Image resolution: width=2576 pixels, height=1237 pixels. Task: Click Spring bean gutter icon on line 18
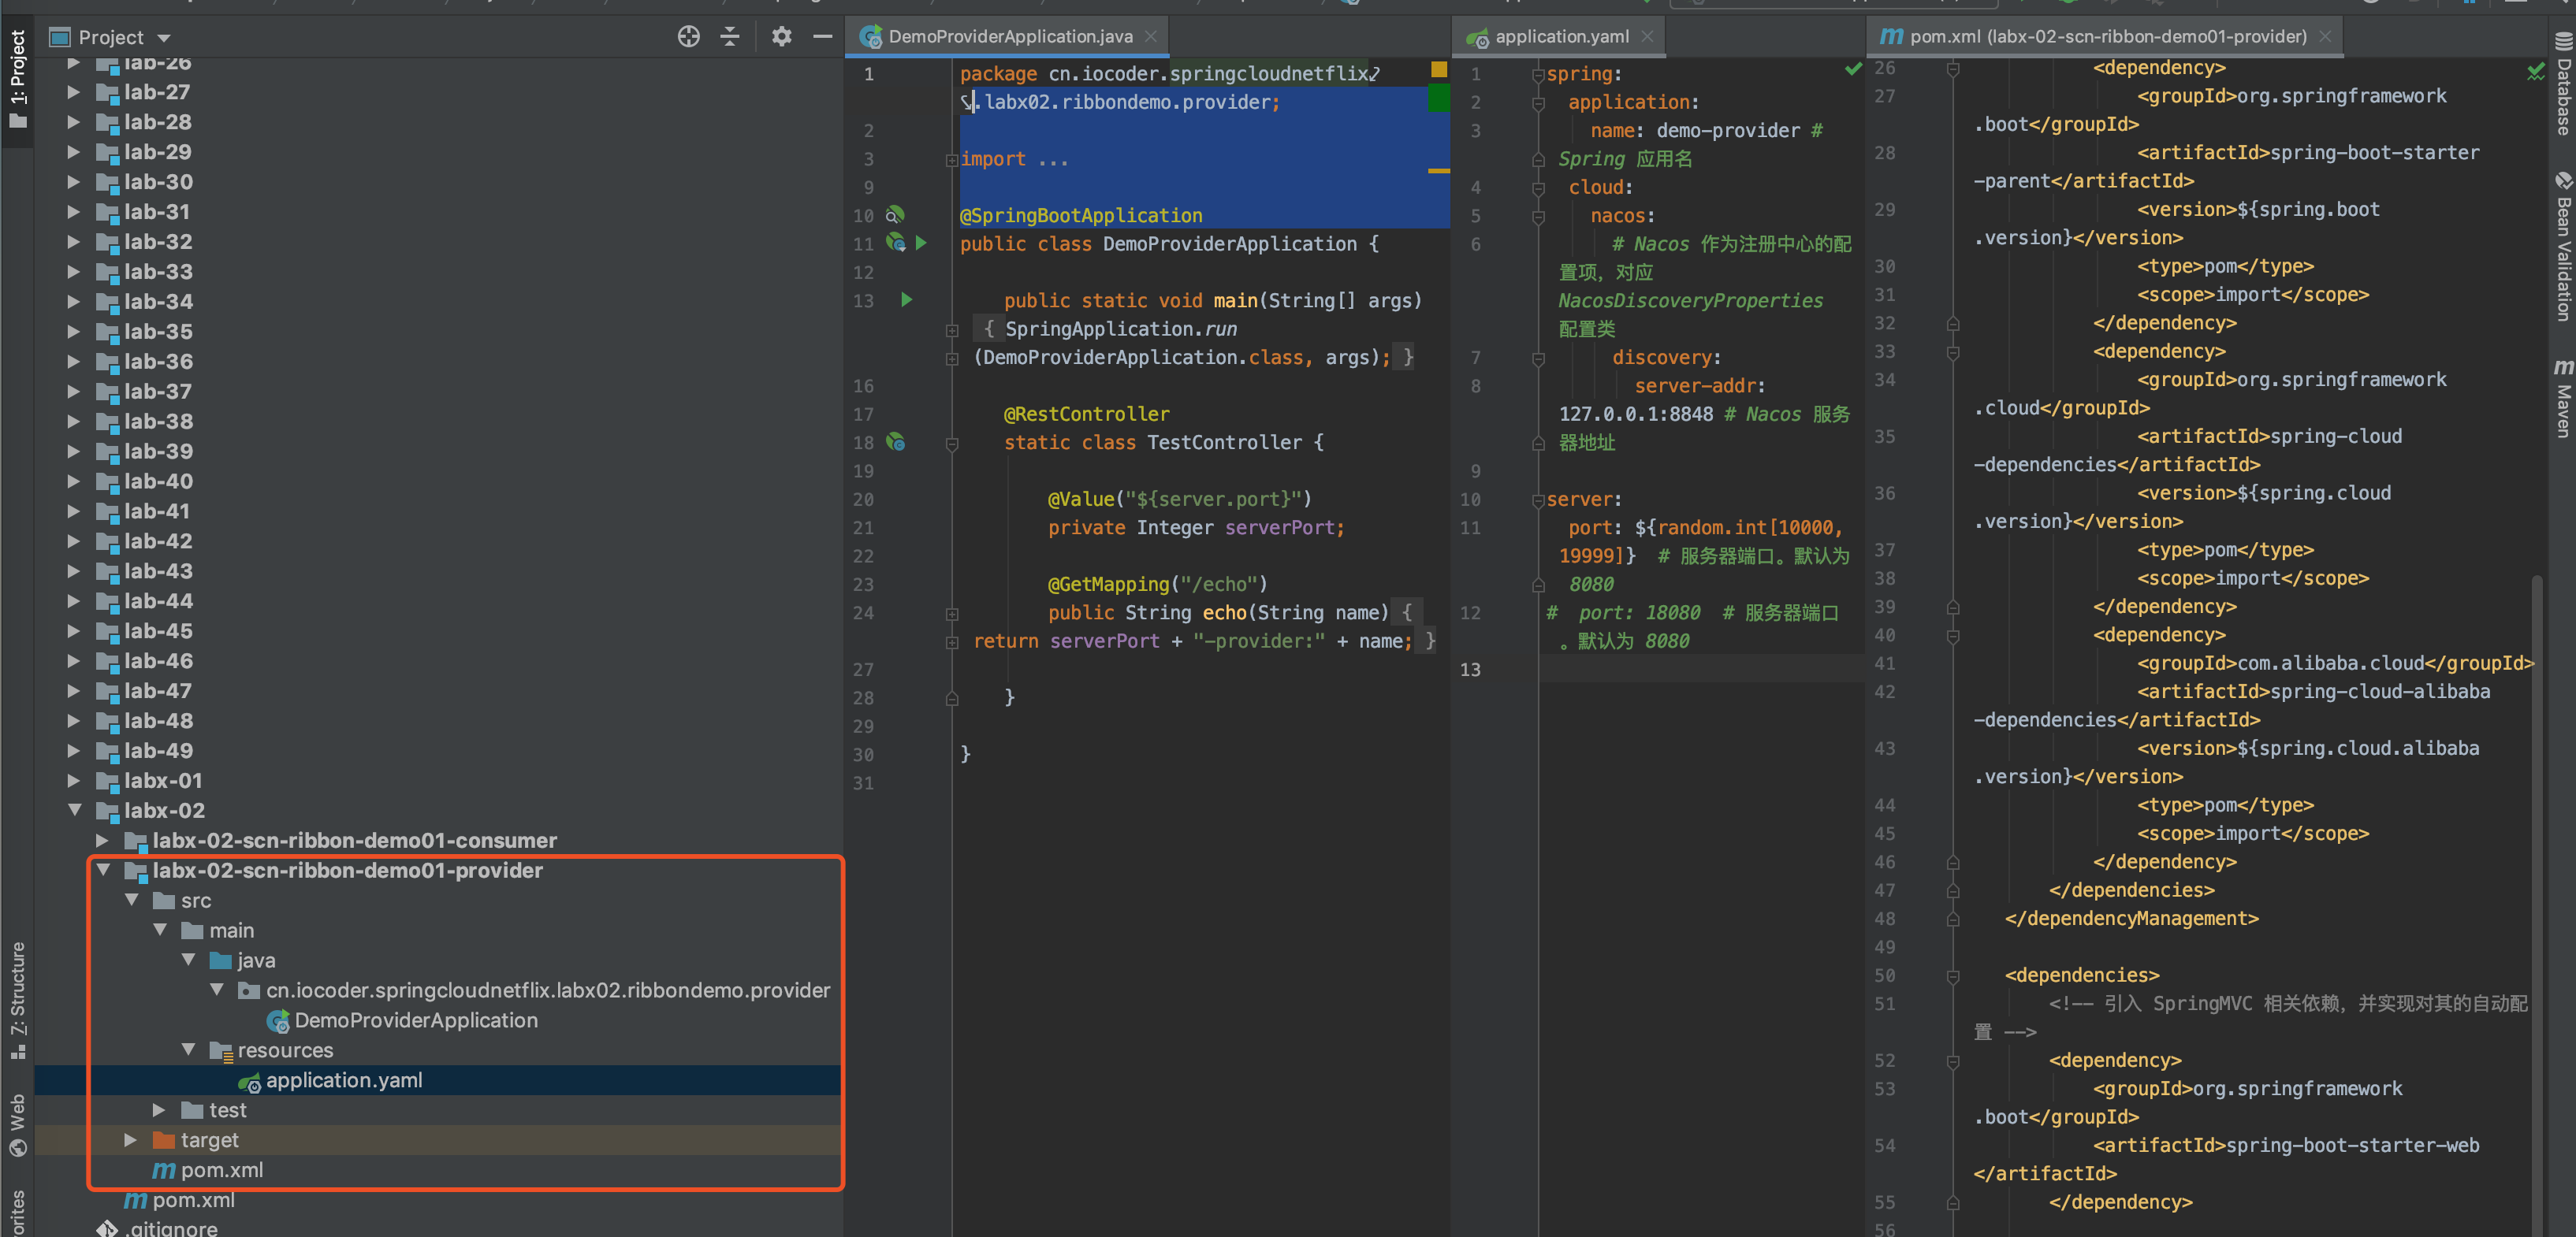[x=895, y=442]
